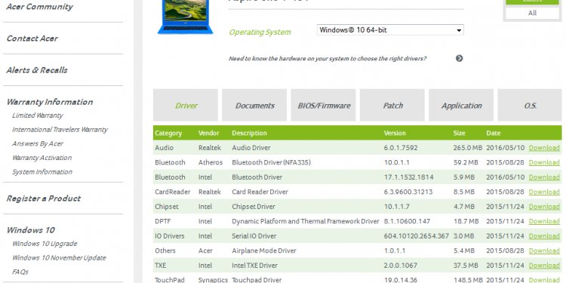
Task: Open Warranty Information heading
Action: [50, 102]
